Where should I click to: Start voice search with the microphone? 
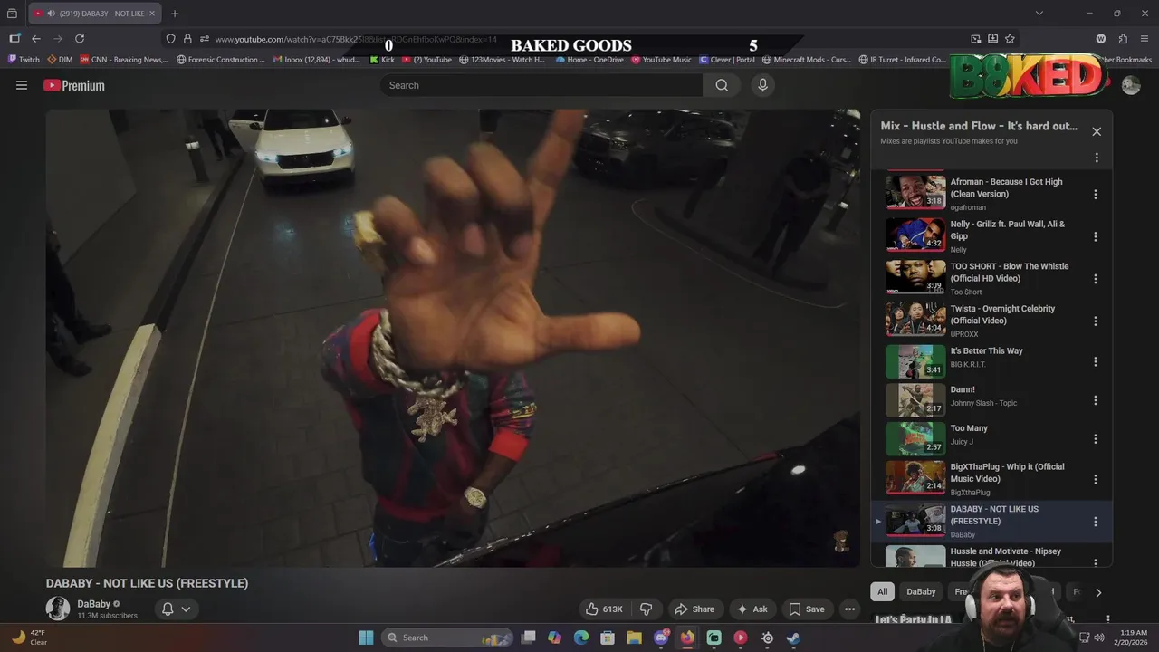[x=762, y=85]
